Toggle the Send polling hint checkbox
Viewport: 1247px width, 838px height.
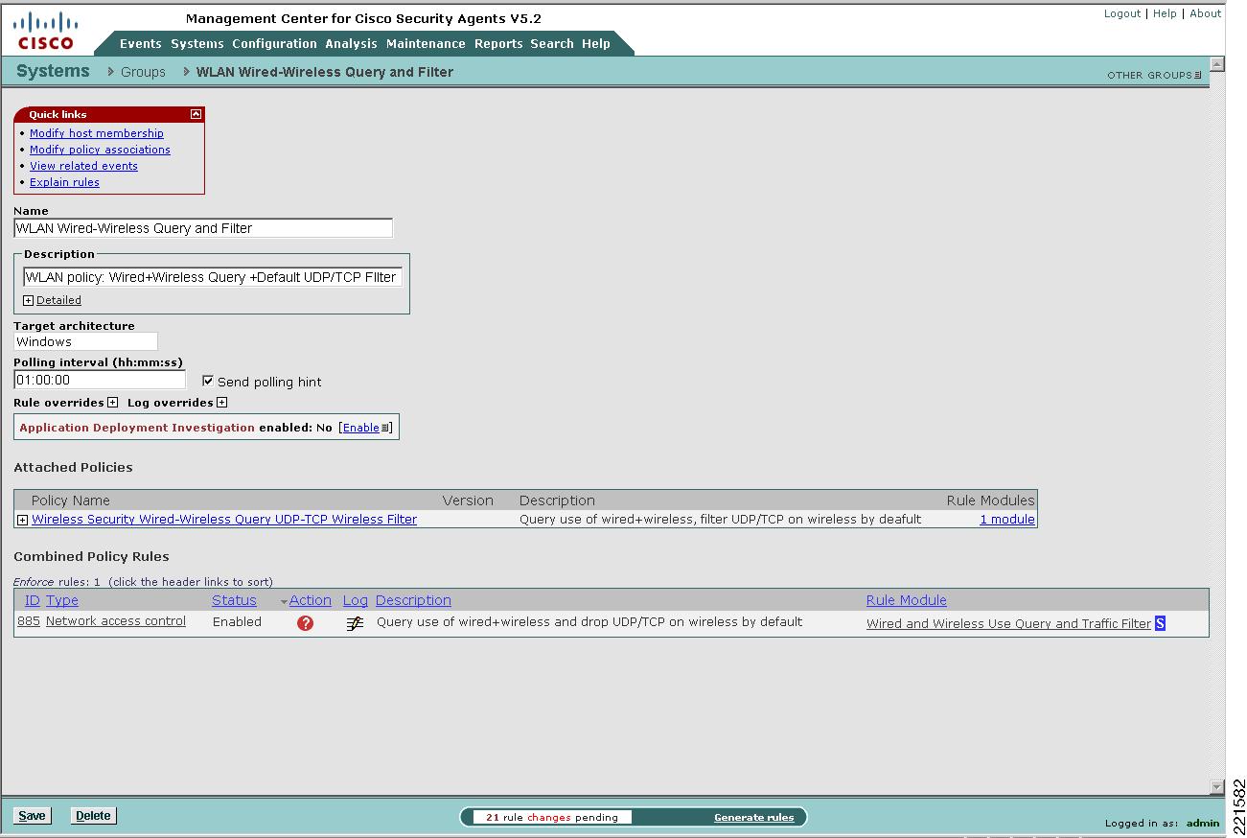click(208, 381)
